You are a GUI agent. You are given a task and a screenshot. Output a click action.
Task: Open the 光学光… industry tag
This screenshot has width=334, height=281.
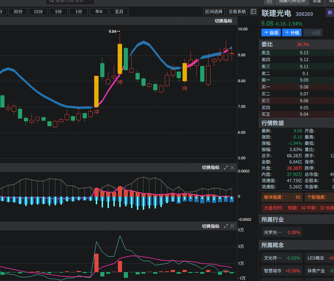[273, 232]
